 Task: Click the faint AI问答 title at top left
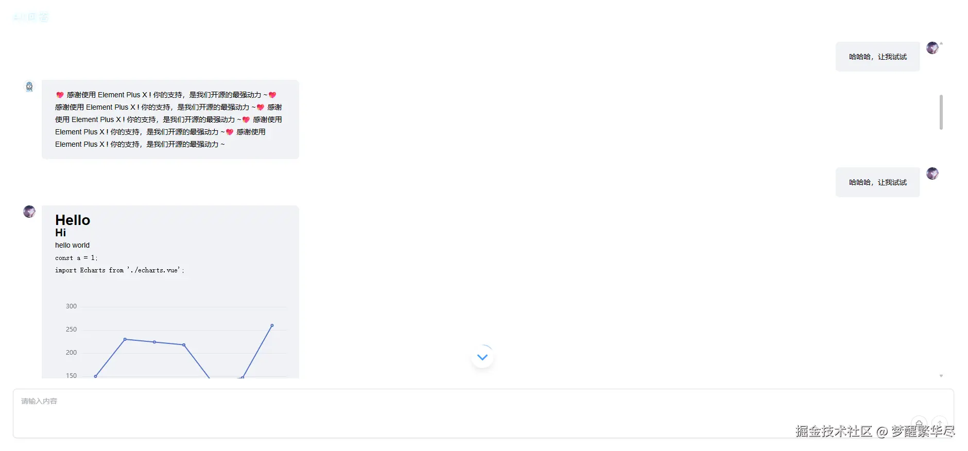click(x=31, y=17)
